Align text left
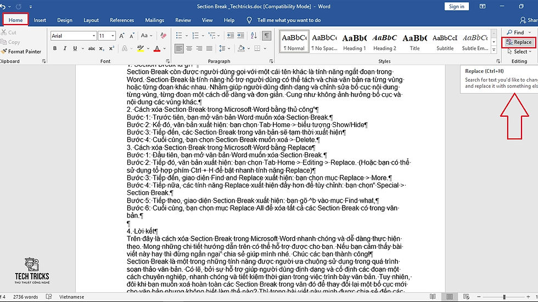 click(179, 49)
